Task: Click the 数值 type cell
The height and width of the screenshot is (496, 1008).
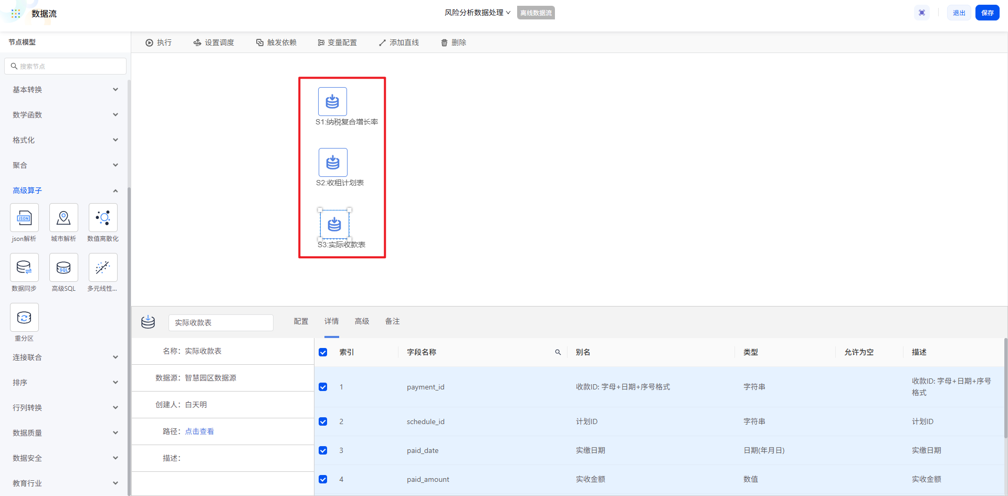Action: [751, 479]
